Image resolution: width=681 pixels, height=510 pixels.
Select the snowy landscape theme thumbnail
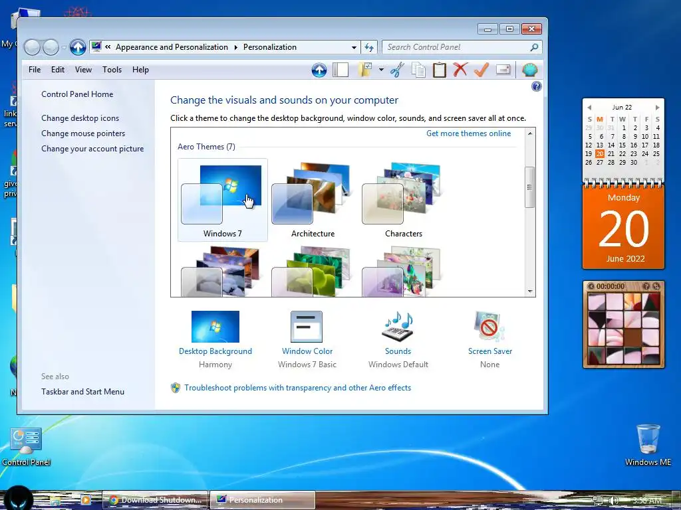tap(221, 271)
